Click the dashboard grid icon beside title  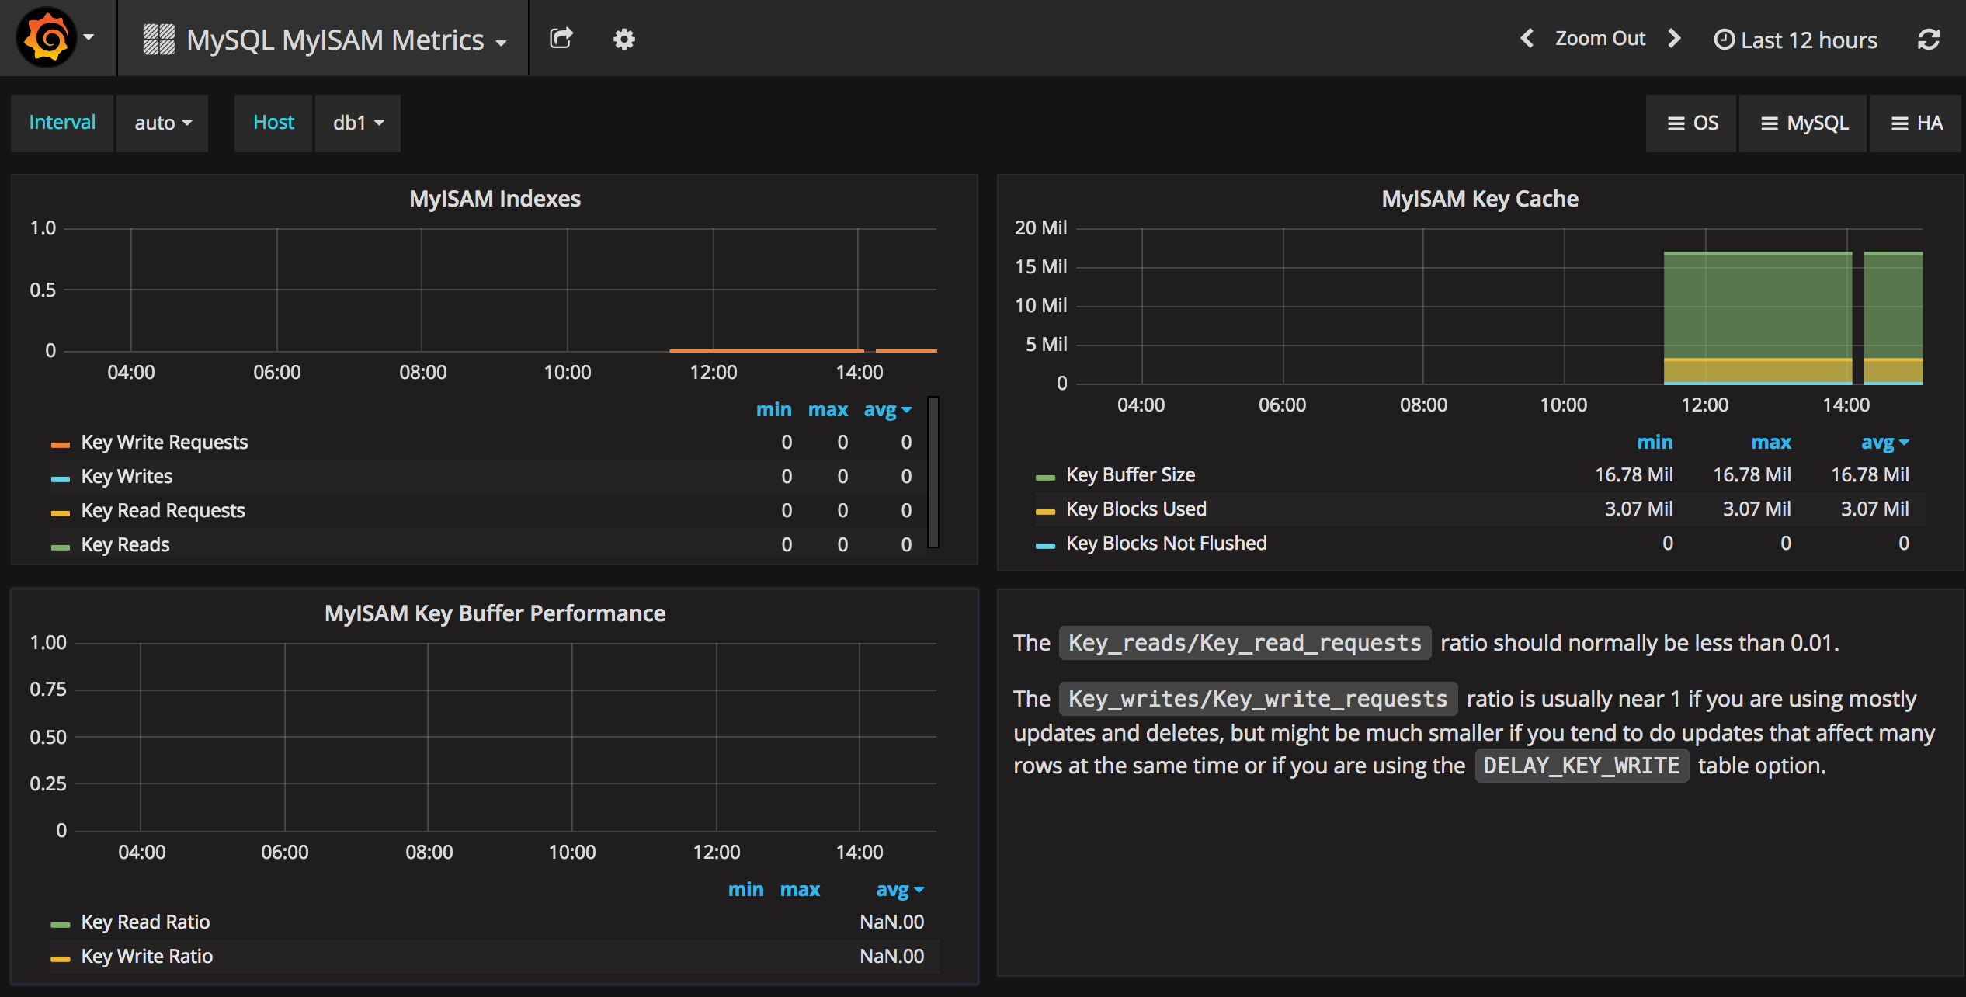pyautogui.click(x=158, y=39)
